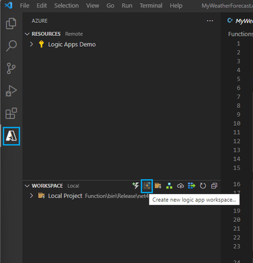Open the Explorer view in activity bar
Image resolution: width=253 pixels, height=263 pixels.
11,23
